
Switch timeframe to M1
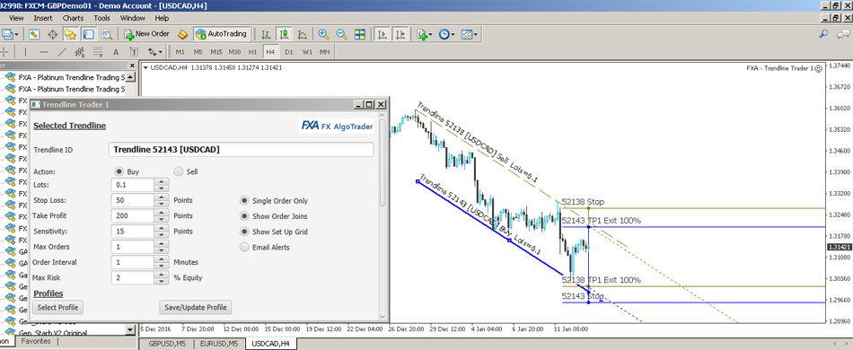180,52
